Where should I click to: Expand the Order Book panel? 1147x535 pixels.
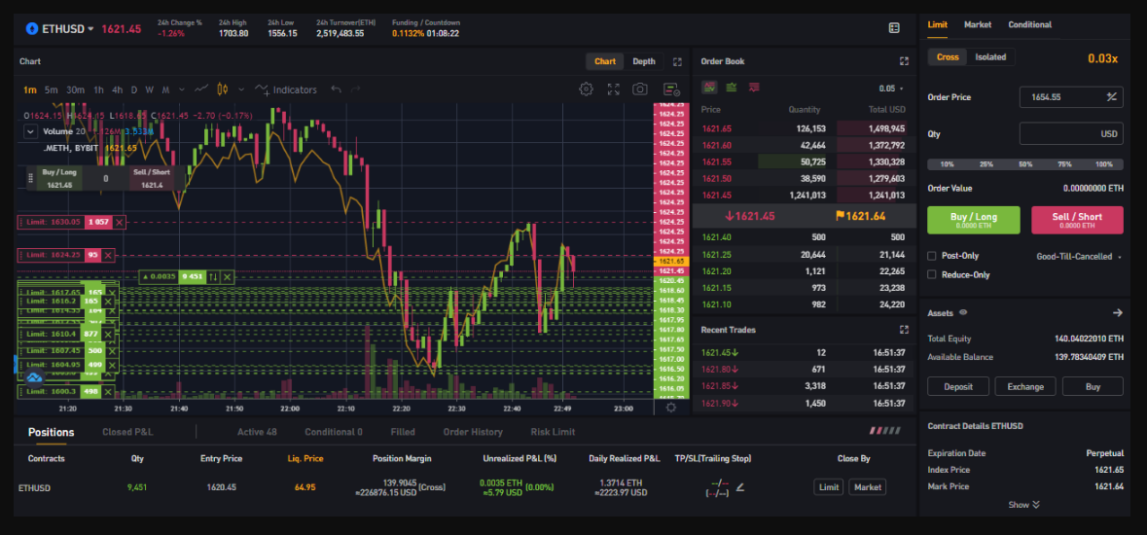coord(904,61)
